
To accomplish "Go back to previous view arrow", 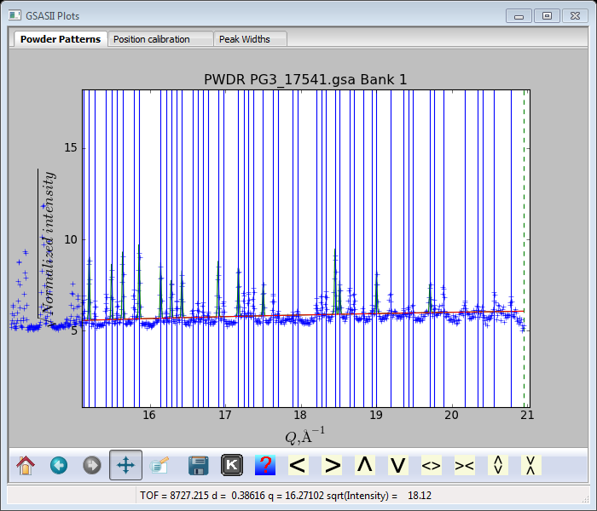I will tap(59, 465).
